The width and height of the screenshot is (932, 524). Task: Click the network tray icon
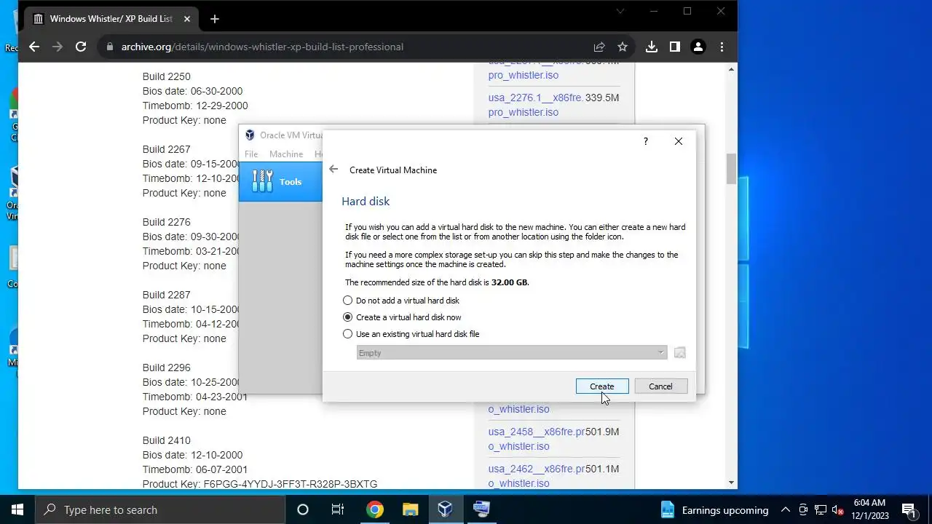click(x=821, y=509)
